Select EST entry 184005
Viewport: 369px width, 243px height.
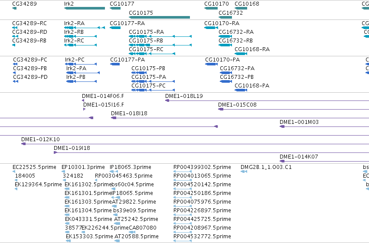pos(25,176)
